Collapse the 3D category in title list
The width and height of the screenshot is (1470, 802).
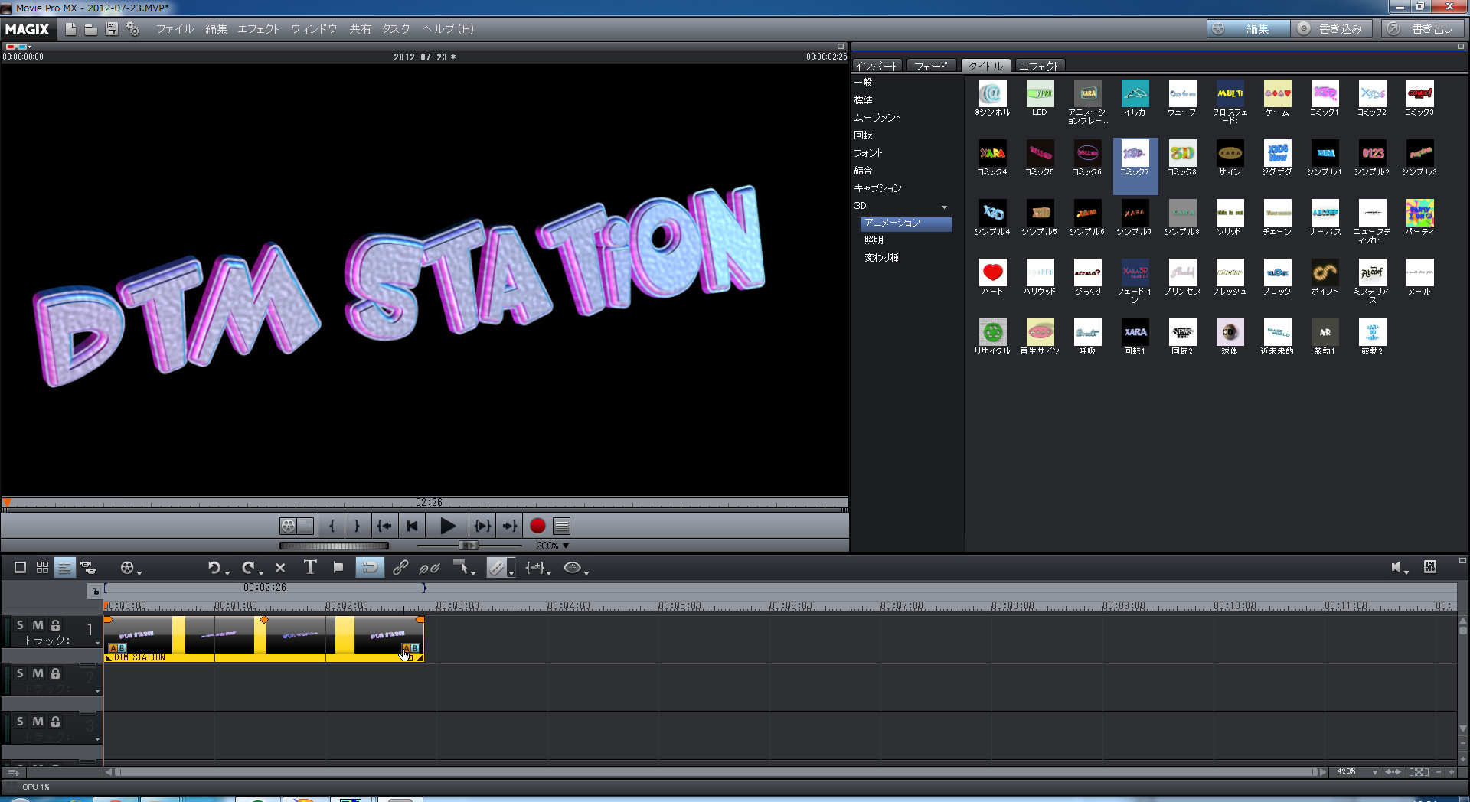pyautogui.click(x=944, y=207)
